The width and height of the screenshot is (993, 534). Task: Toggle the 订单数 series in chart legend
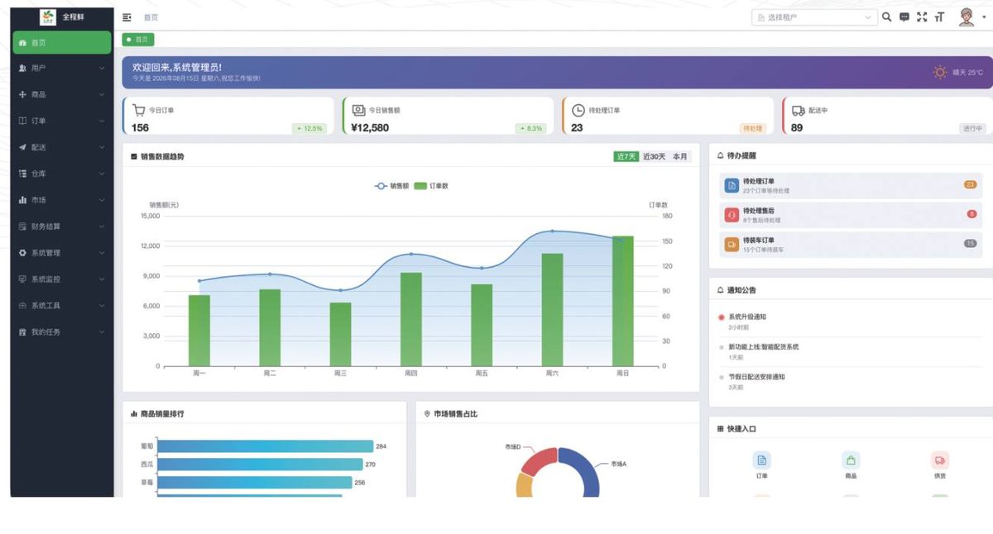[x=431, y=186]
